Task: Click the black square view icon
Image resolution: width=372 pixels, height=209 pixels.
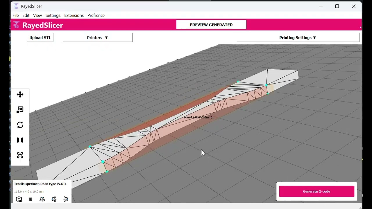Action: [31, 199]
